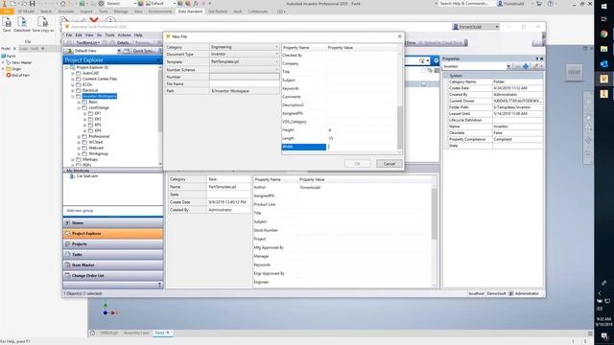Switch to Assembly1.iam document tab
This screenshot has width=614, height=345.
(136, 333)
